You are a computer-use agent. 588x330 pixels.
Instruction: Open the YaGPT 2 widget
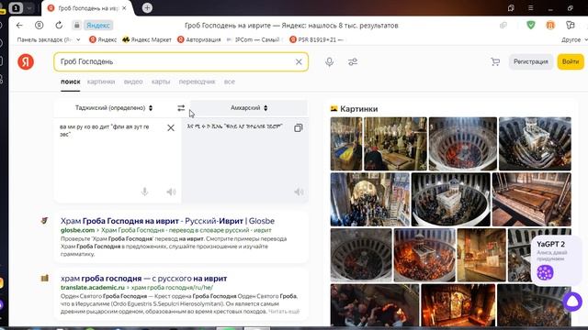click(557, 260)
